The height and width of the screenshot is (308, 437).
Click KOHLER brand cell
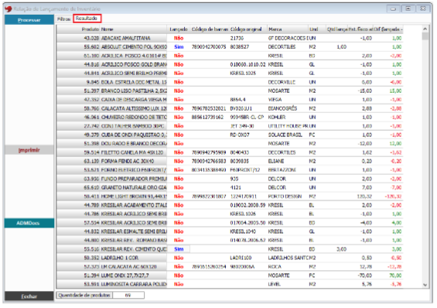point(288,118)
